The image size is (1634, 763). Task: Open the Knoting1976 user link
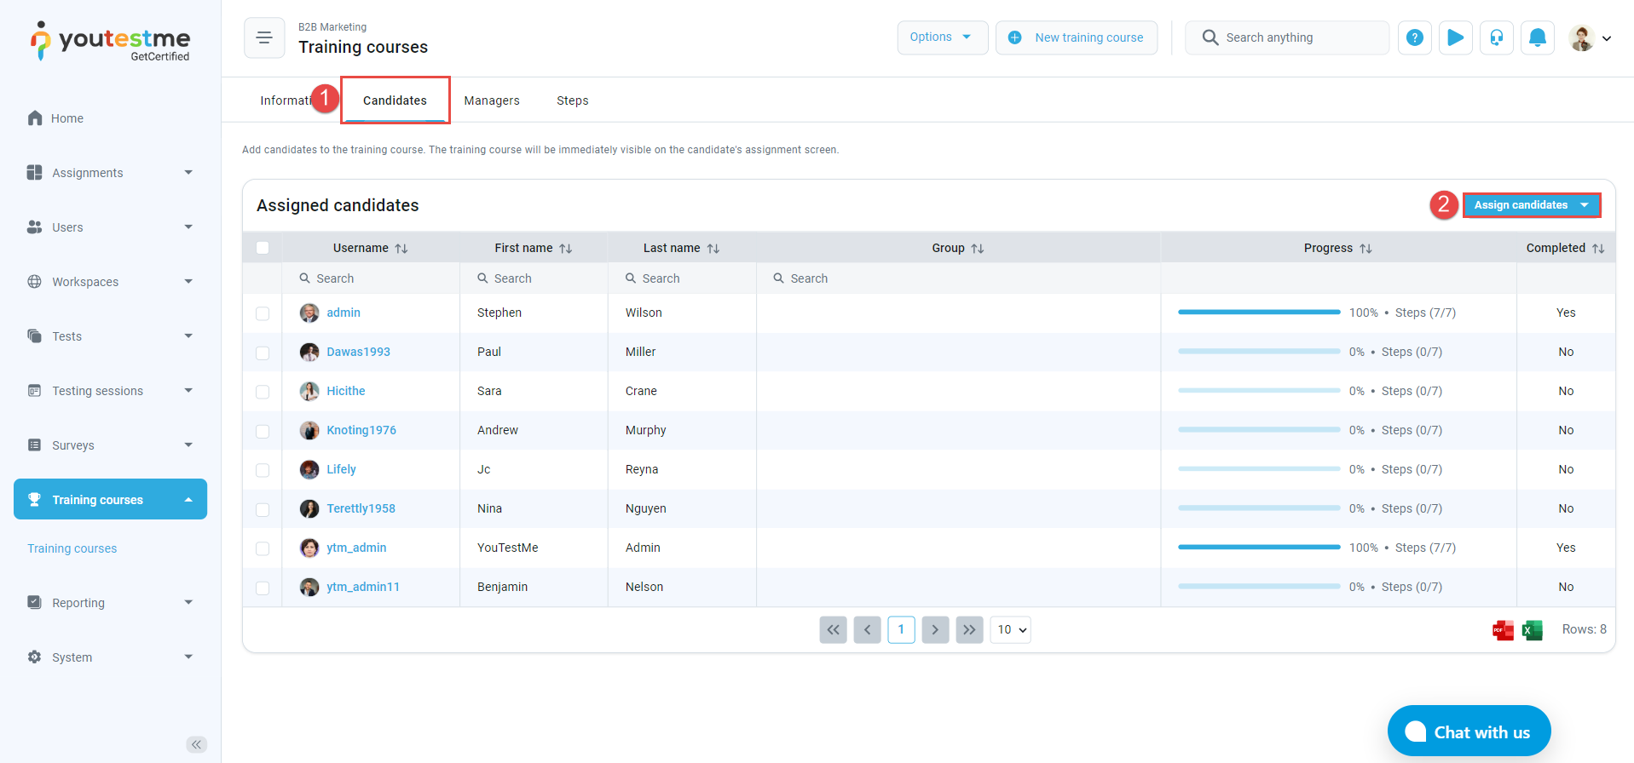(361, 430)
